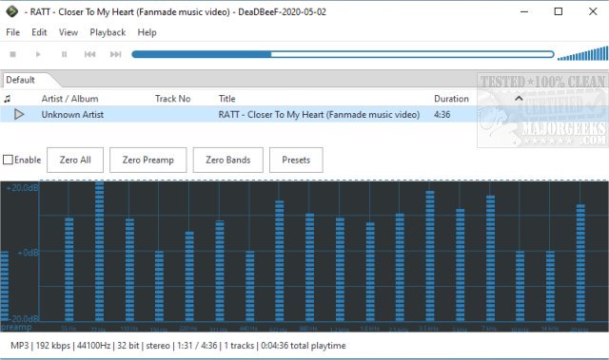Click the Zero Preamp button
Viewport: 609px width, 360px height.
coord(148,160)
